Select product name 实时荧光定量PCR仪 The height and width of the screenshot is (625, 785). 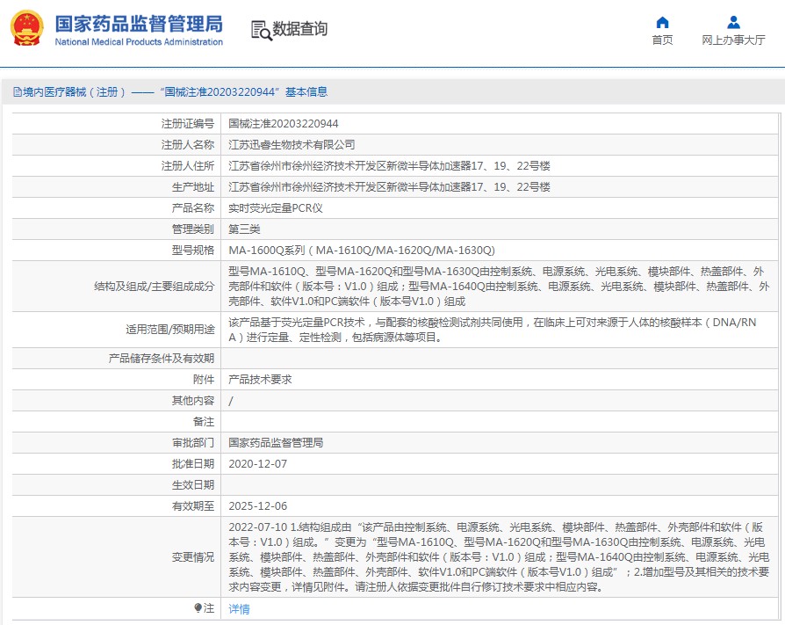click(276, 208)
